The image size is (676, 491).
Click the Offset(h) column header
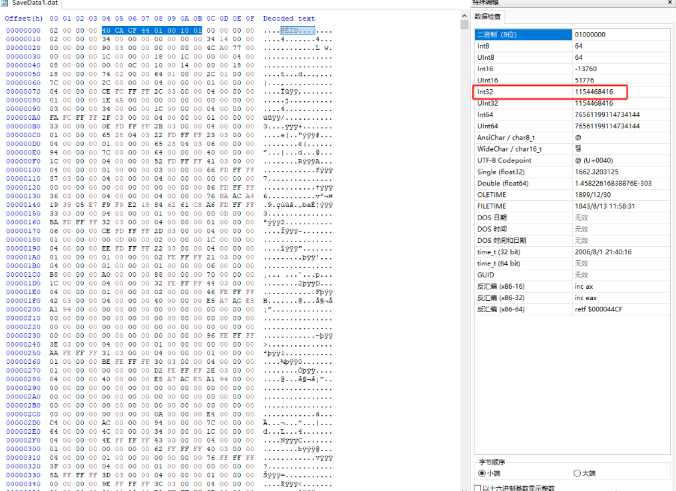tap(24, 19)
